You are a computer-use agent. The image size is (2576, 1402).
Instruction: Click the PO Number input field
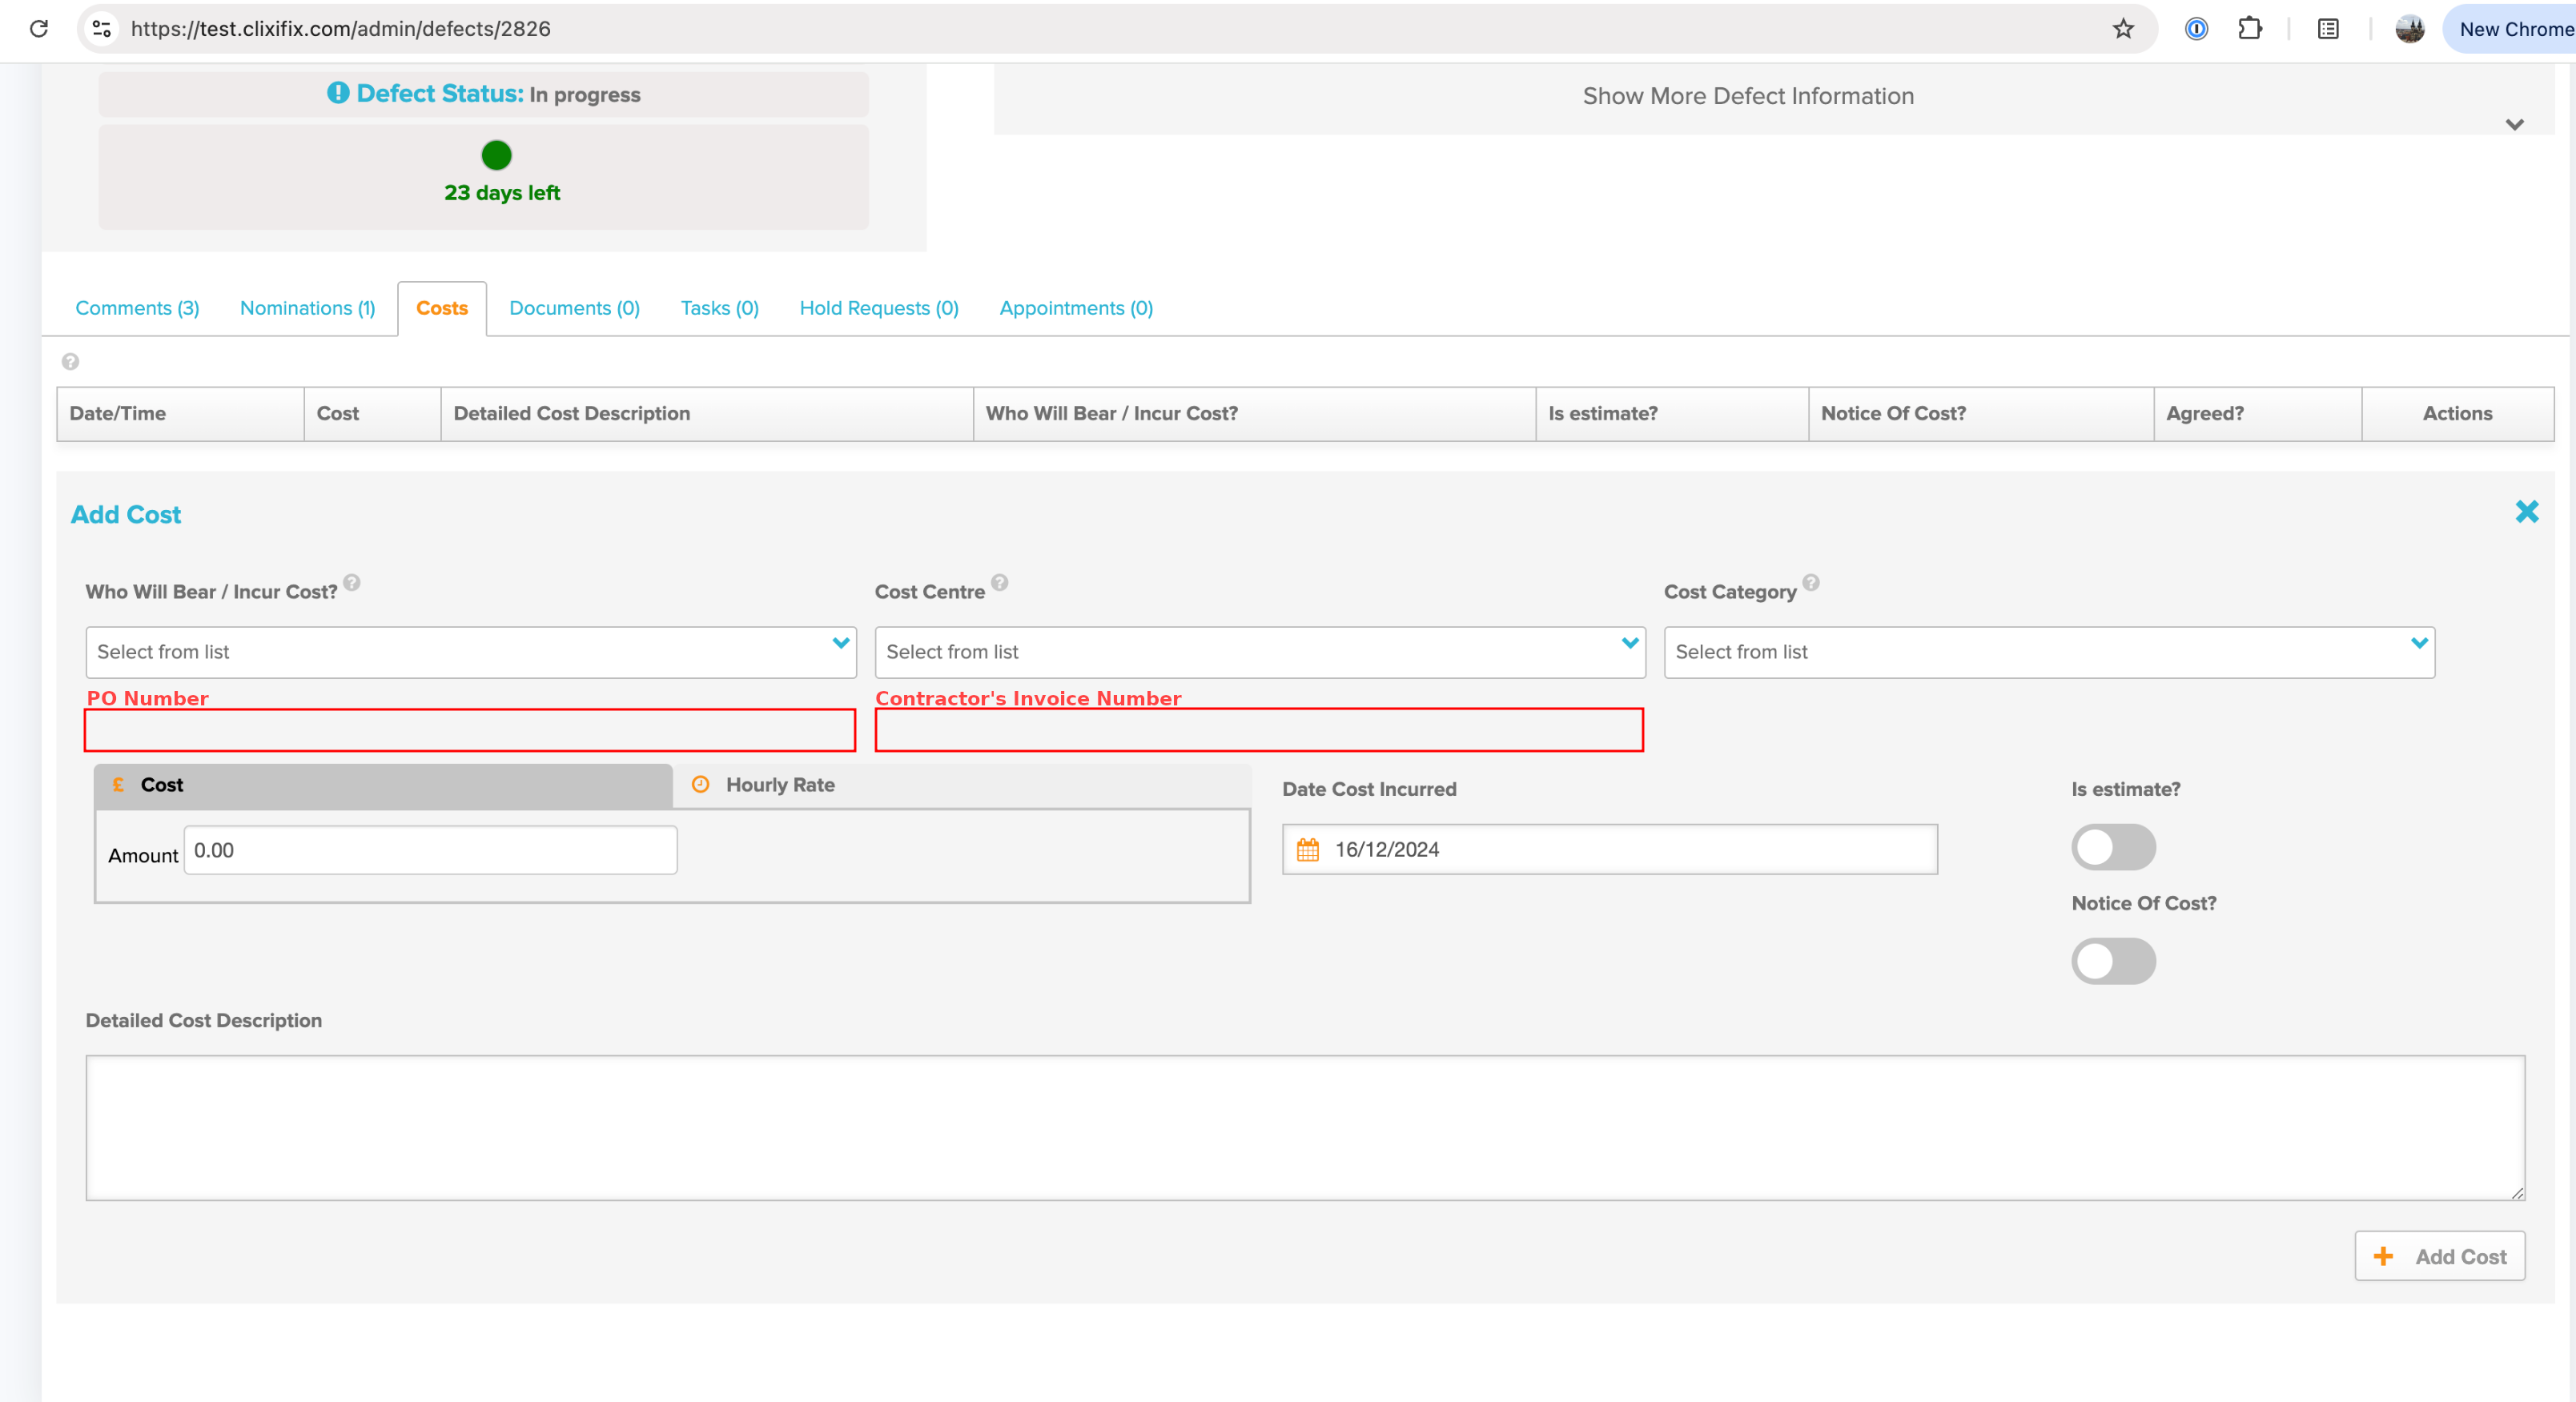(470, 730)
